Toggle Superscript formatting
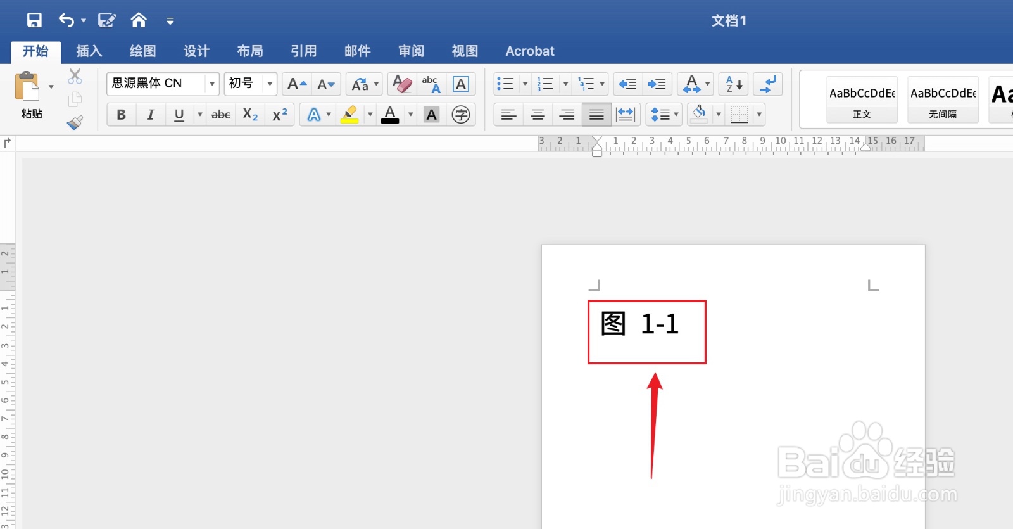 [279, 115]
